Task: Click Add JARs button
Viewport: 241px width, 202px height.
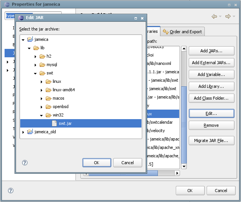Action: pos(212,51)
